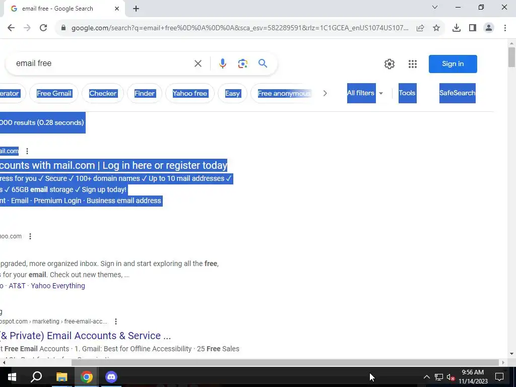Open the tab search chevron in the title bar
The width and height of the screenshot is (516, 387).
pyautogui.click(x=435, y=7)
